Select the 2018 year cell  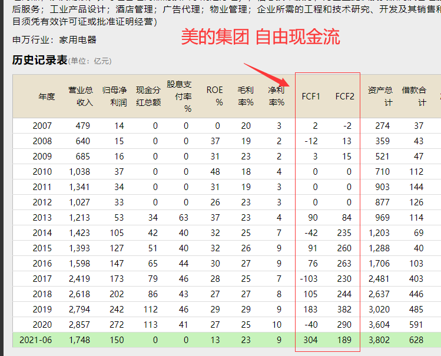click(x=42, y=294)
